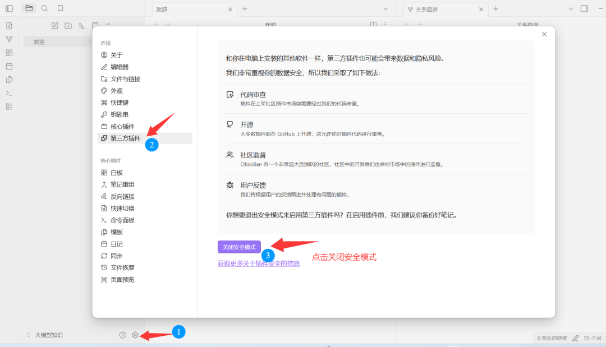606x347 pixels.
Task: Open the help icon near vault name
Action: (122, 335)
